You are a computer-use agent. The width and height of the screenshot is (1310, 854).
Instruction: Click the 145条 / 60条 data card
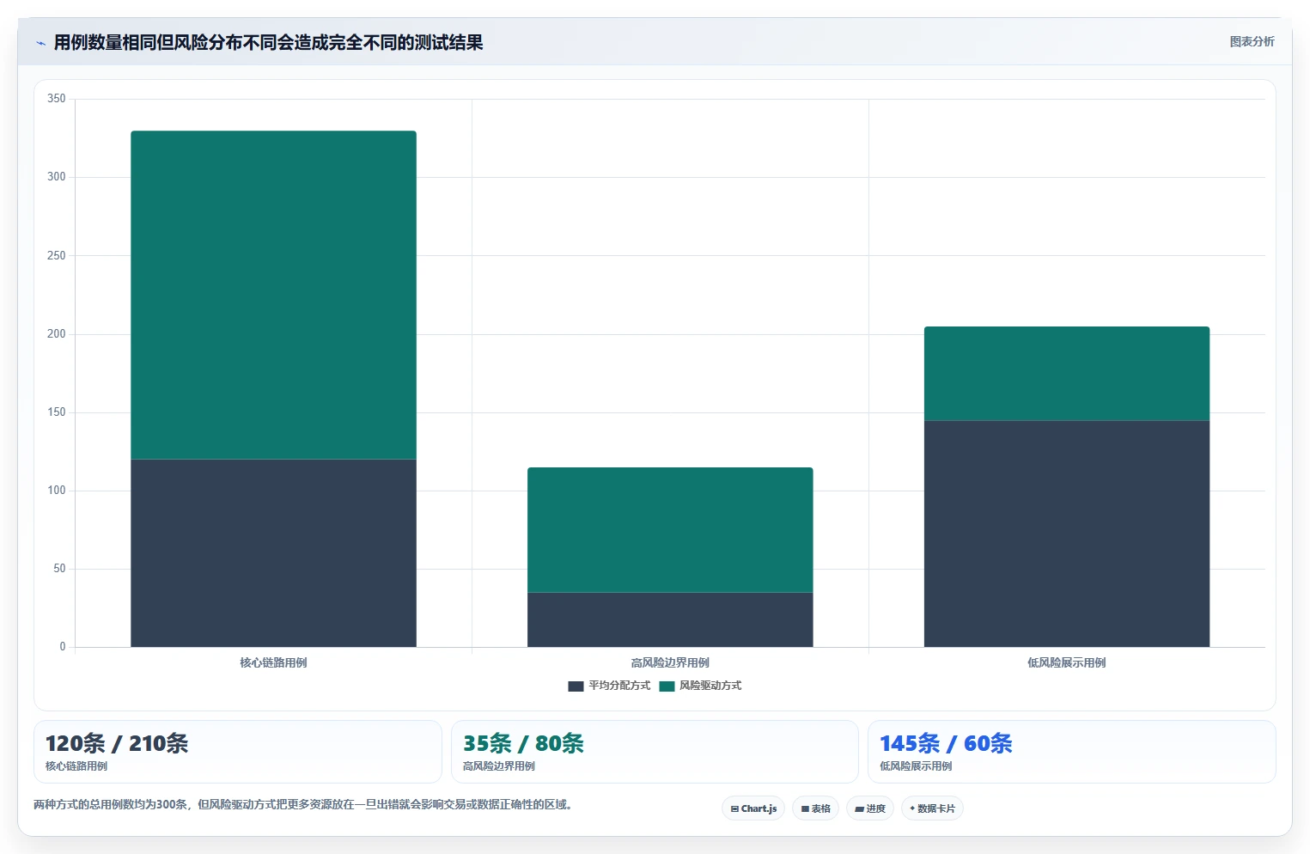click(x=1072, y=752)
